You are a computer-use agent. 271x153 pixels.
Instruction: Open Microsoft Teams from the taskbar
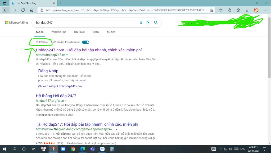(x=92, y=149)
